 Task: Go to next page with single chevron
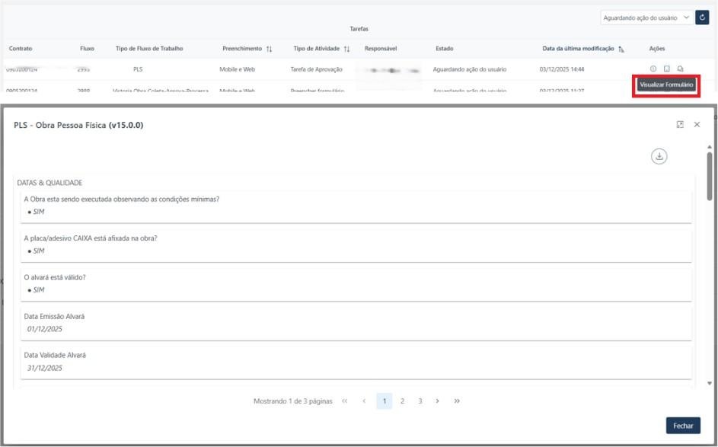pyautogui.click(x=437, y=401)
